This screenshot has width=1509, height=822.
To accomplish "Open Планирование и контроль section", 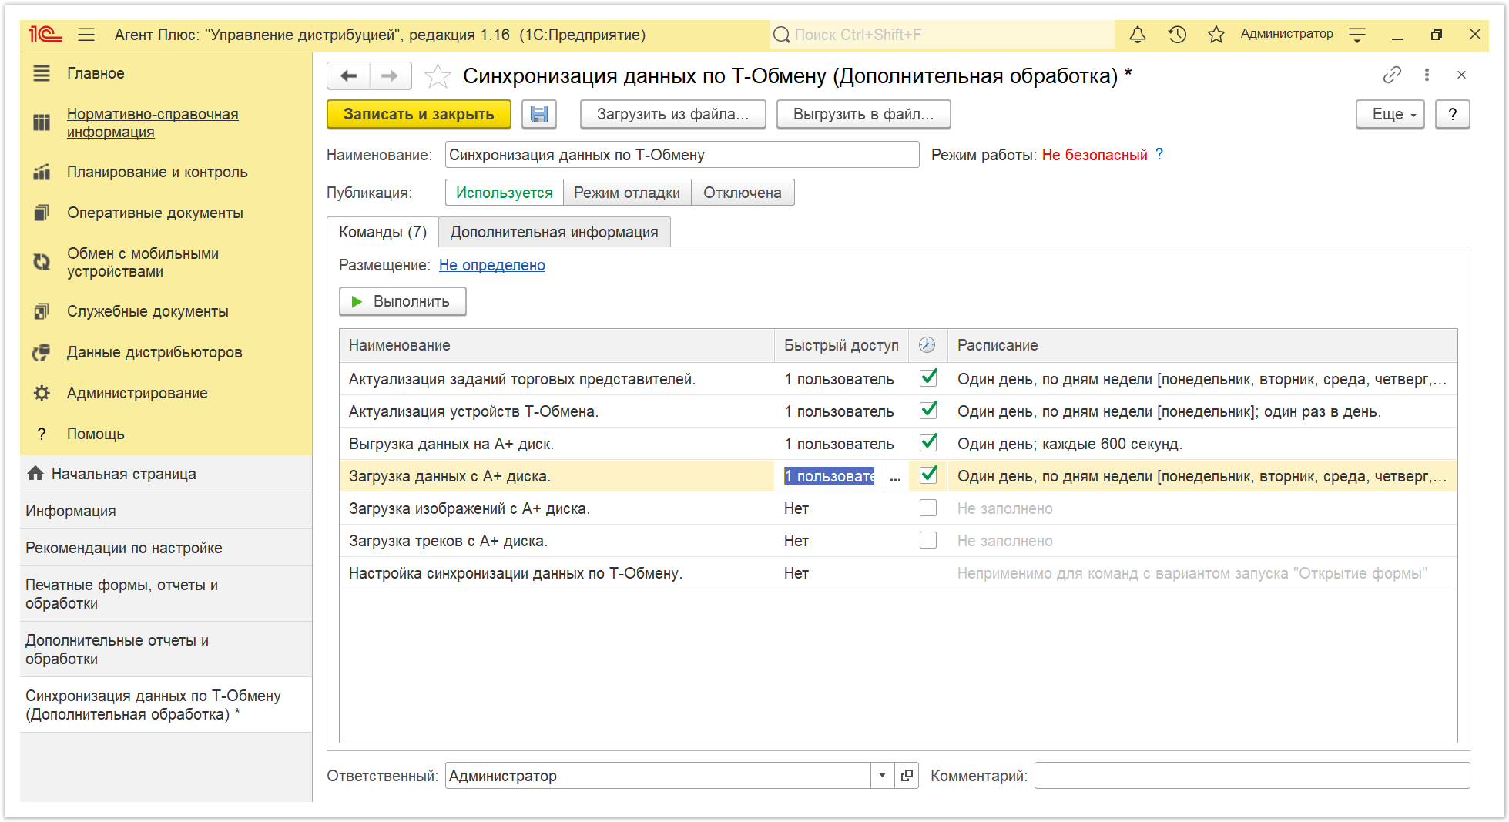I will coord(157,172).
